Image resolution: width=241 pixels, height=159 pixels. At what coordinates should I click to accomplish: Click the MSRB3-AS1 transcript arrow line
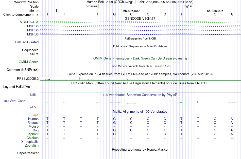(x=140, y=22)
